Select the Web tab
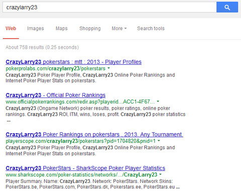This screenshot has height=191, width=241. pos(11,29)
